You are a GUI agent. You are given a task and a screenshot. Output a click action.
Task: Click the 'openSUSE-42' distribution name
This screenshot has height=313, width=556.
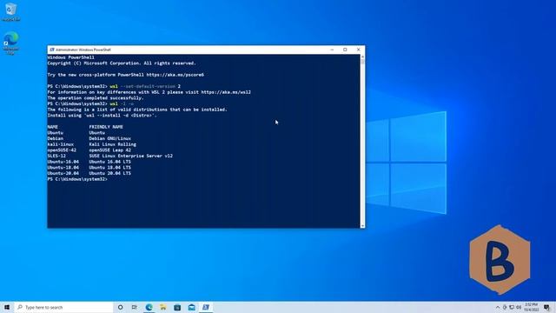pos(62,150)
